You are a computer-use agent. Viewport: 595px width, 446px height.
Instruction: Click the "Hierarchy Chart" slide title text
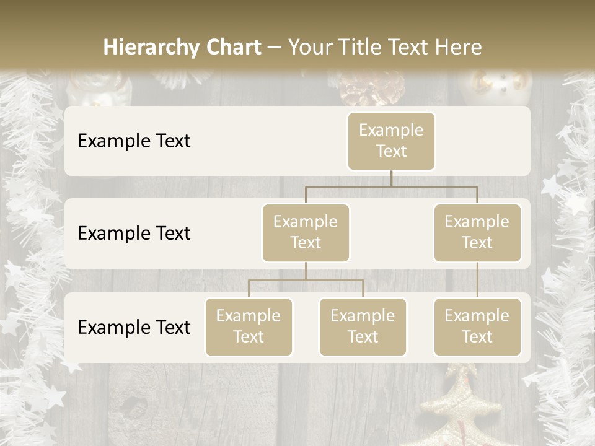182,47
